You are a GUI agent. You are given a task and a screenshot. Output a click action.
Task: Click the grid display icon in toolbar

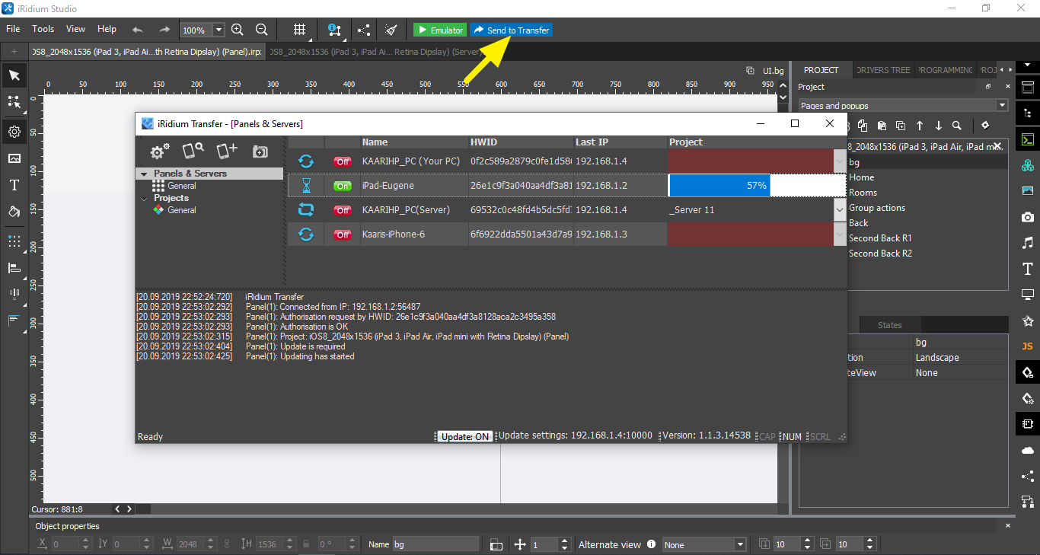pyautogui.click(x=300, y=30)
